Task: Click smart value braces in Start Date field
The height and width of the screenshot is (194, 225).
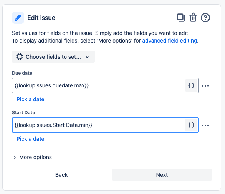Action: [191, 125]
